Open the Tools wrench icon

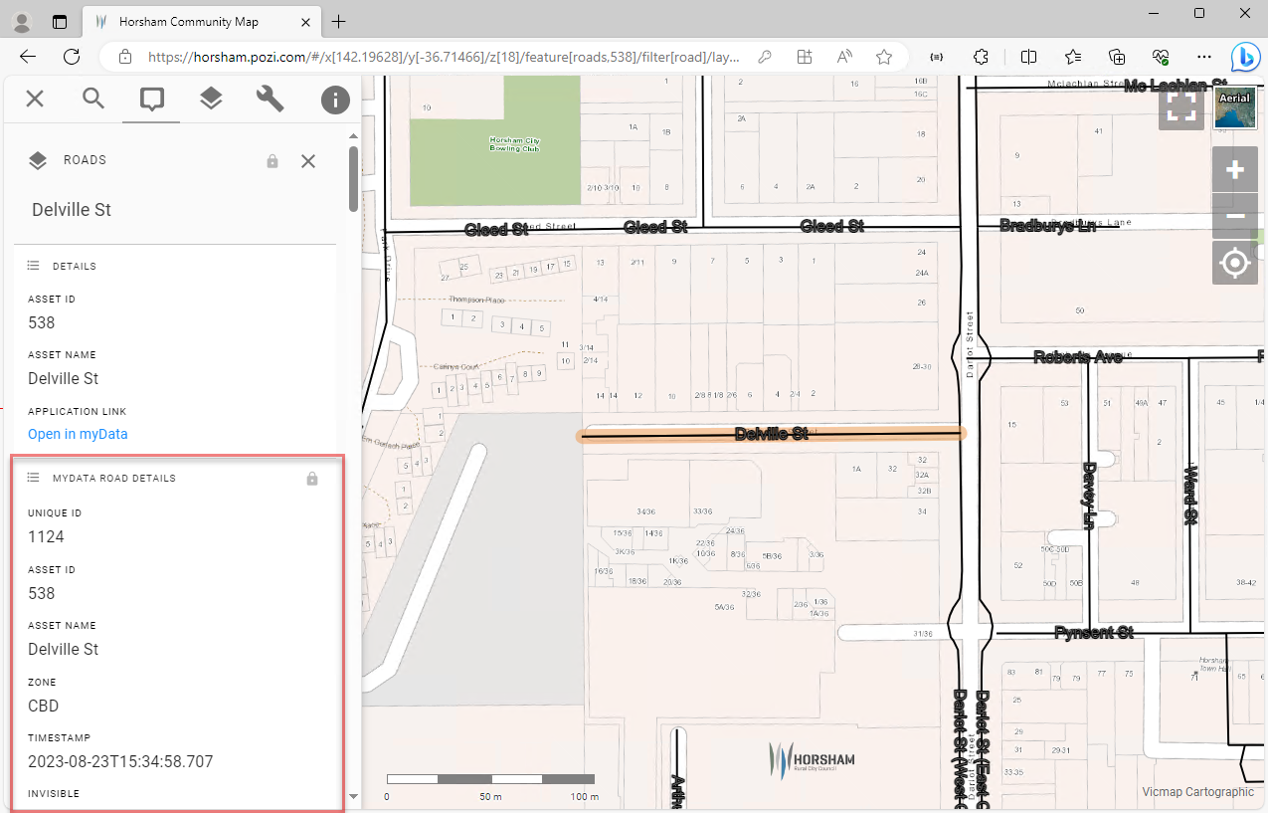270,99
